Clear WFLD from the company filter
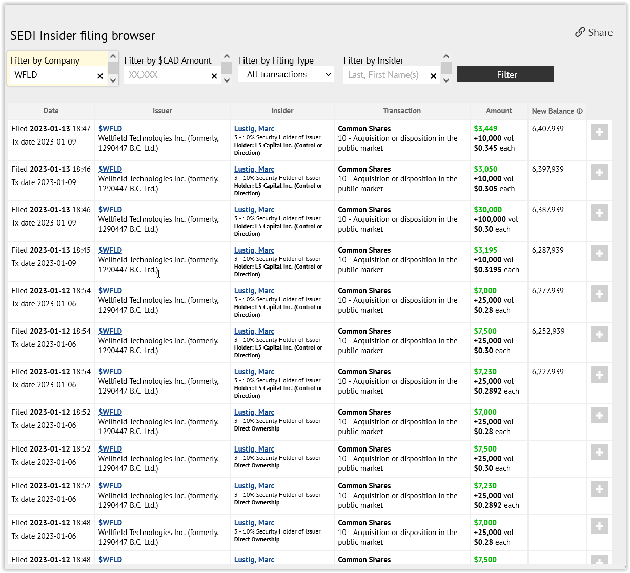 click(x=100, y=76)
